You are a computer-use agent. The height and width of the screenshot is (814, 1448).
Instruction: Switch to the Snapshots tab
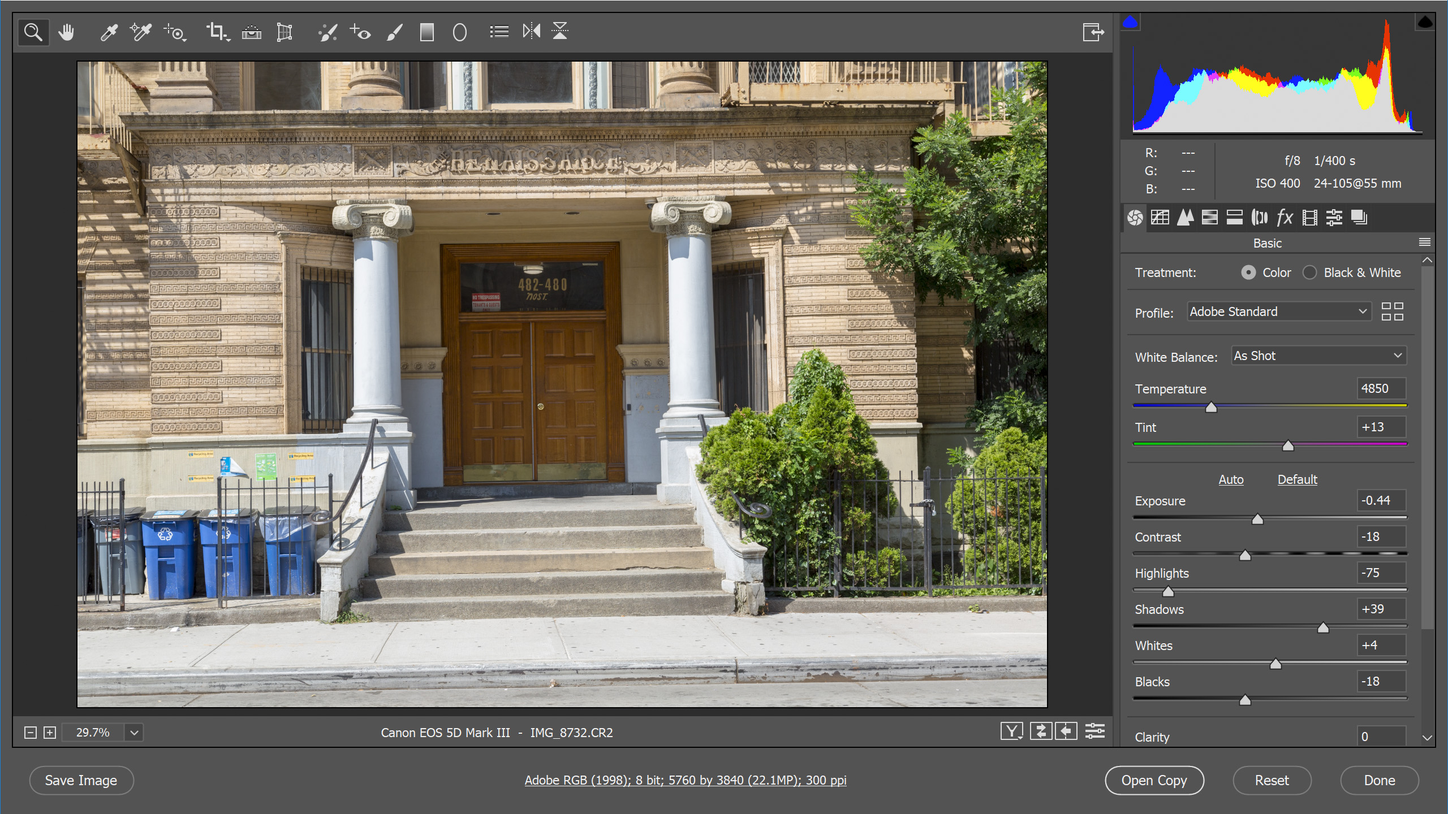[1359, 218]
